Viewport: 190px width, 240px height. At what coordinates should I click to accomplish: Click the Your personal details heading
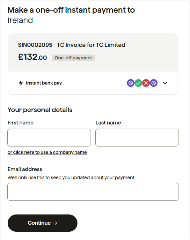[x=40, y=110]
